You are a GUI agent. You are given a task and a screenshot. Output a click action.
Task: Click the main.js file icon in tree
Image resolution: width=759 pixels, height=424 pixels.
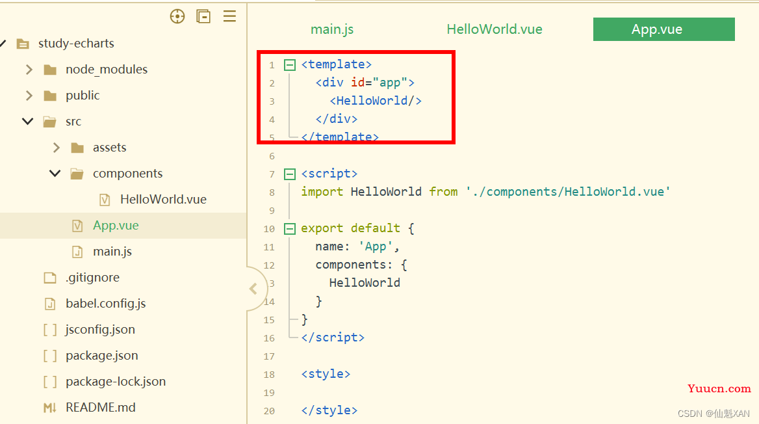point(77,252)
